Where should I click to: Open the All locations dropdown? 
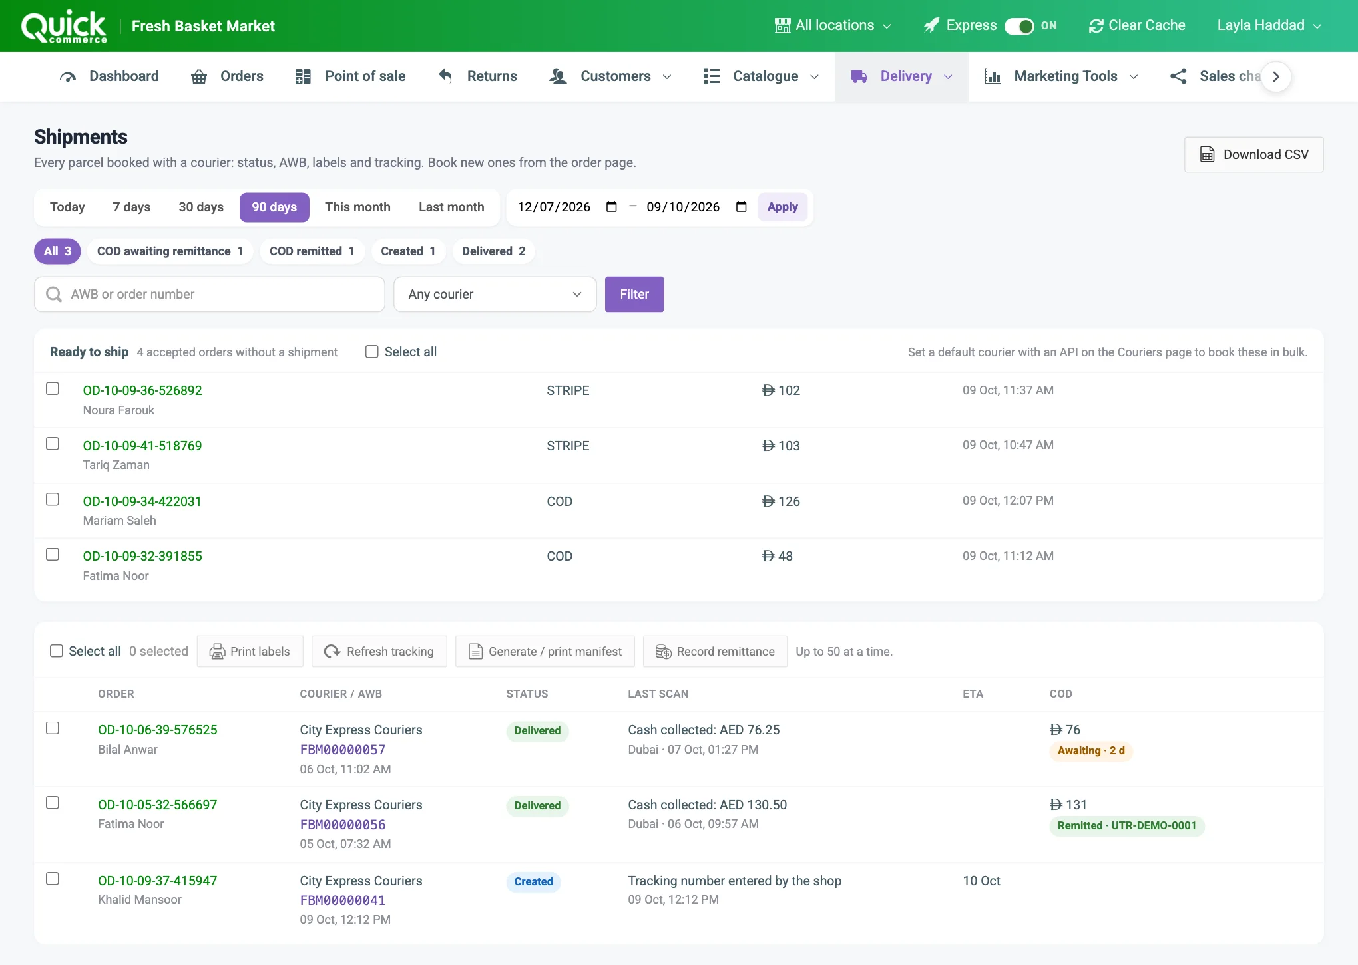tap(833, 26)
